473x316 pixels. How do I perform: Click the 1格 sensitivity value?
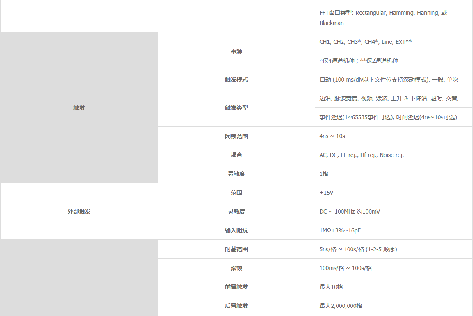click(x=324, y=174)
